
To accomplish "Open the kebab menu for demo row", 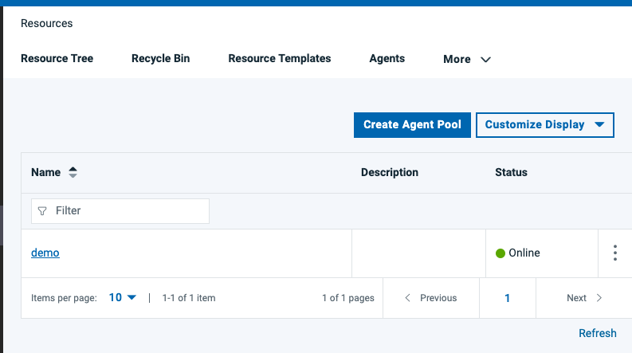I will (615, 253).
